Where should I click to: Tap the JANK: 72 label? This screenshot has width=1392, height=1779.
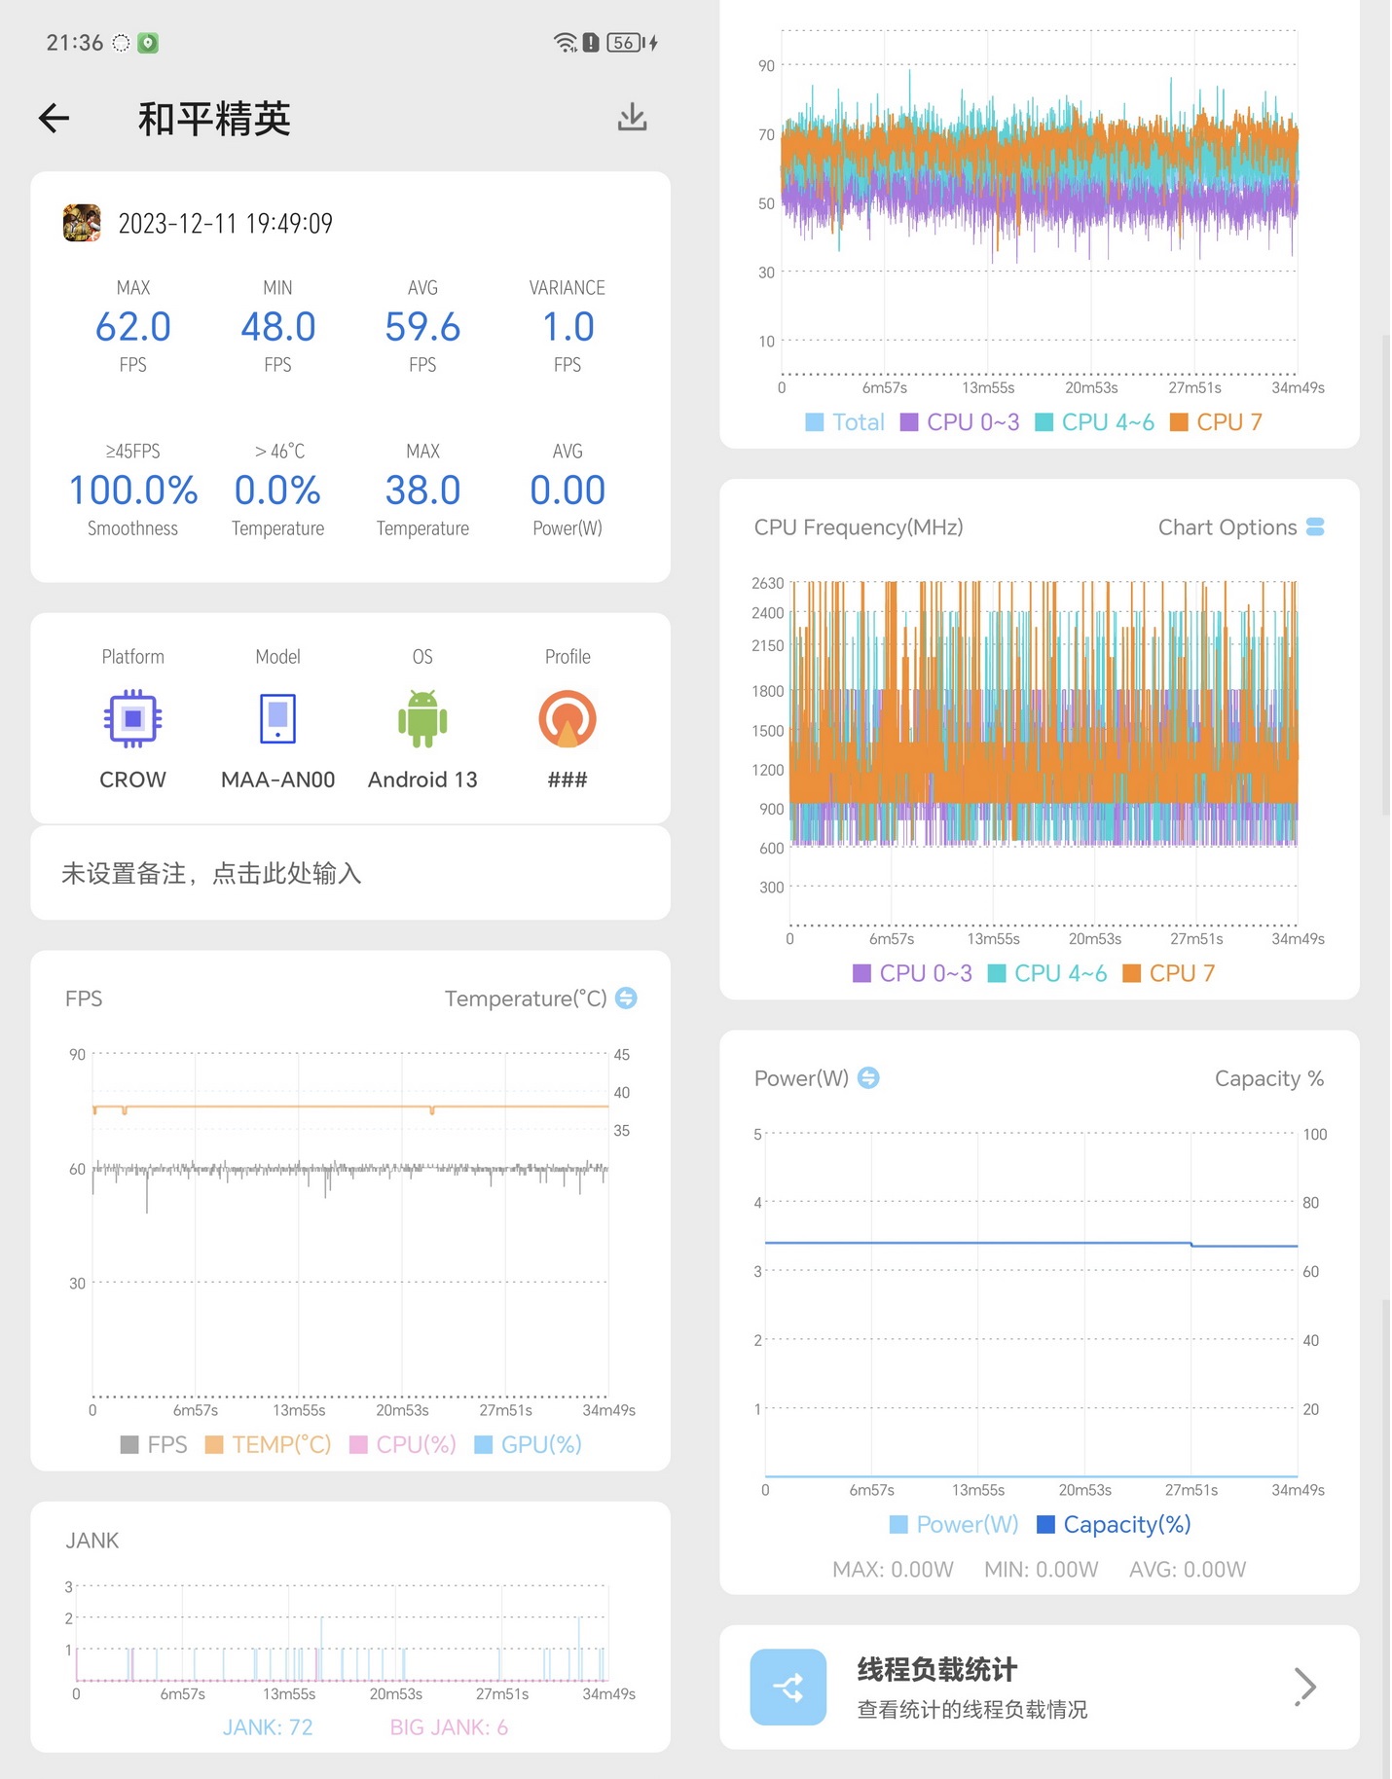click(x=268, y=1727)
